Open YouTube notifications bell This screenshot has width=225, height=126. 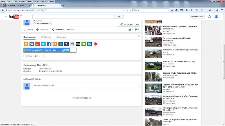point(210,17)
